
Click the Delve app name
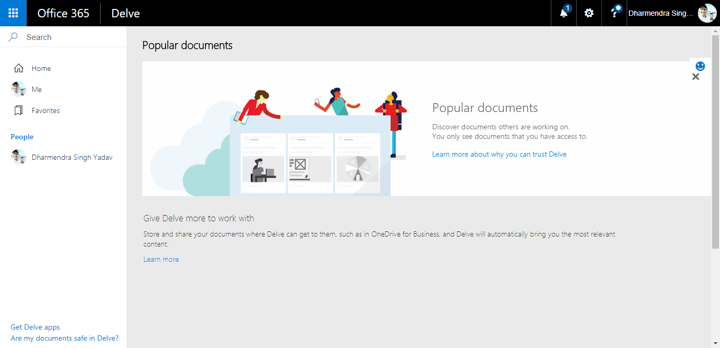pos(125,13)
